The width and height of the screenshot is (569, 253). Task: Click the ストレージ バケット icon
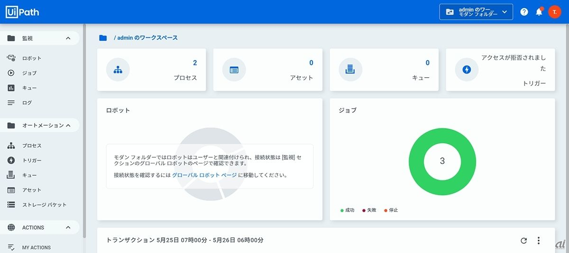(x=11, y=205)
